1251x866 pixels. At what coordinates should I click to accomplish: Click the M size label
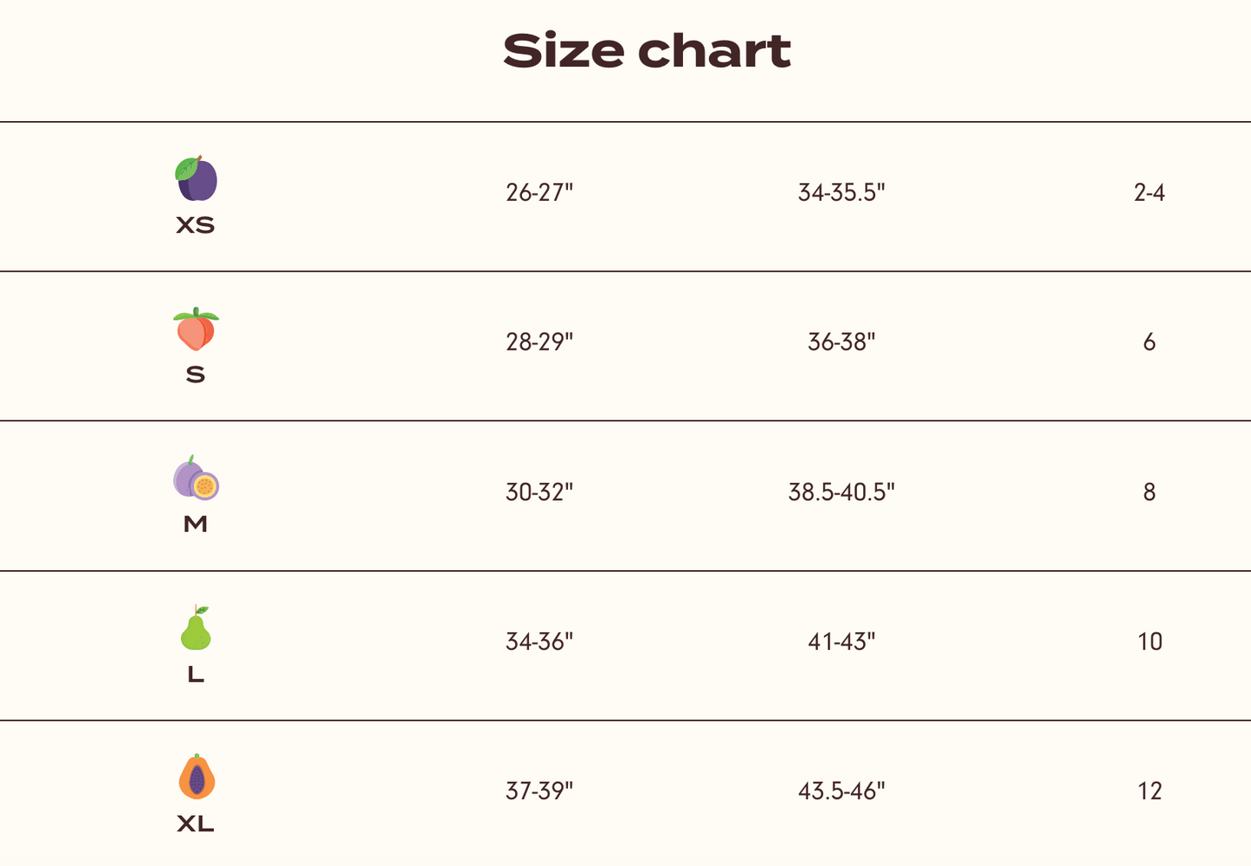tap(196, 524)
